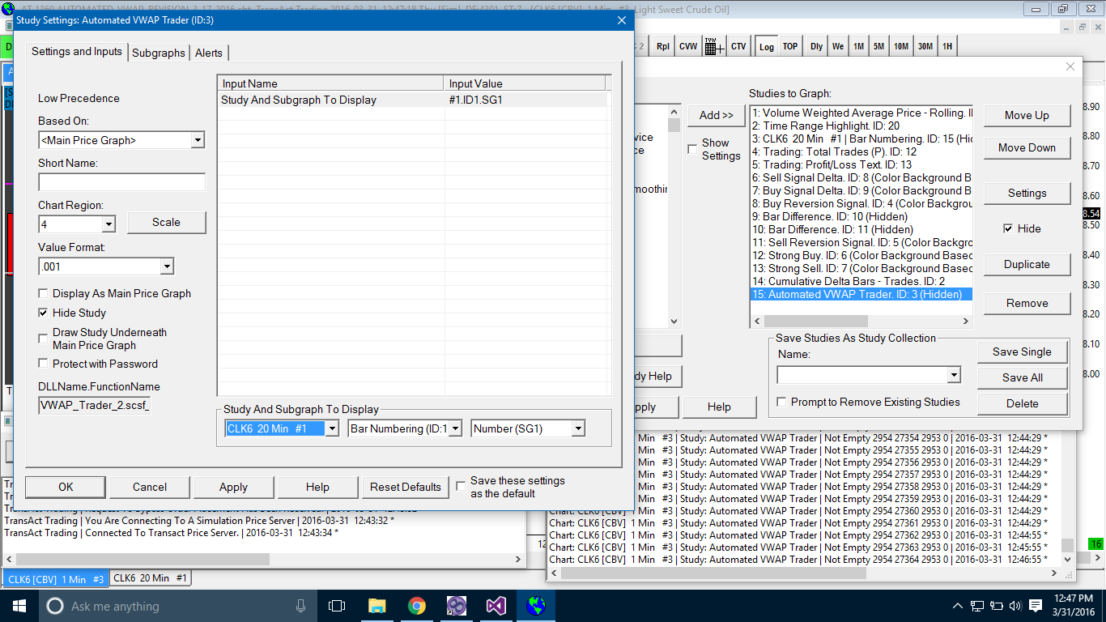Viewport: 1106px width, 622px height.
Task: Select the CLK6 [CBV] 1 Min #3 chart tab
Action: coord(56,579)
